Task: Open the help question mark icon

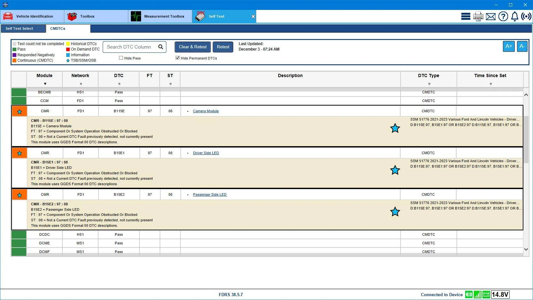Action: coord(503,16)
